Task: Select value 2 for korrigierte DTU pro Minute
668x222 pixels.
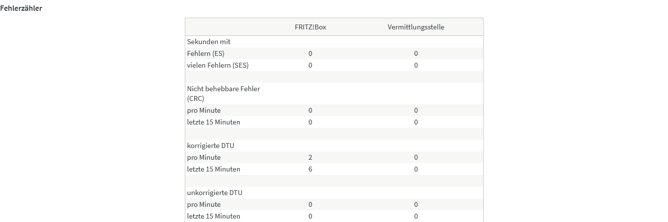Action: [310, 157]
